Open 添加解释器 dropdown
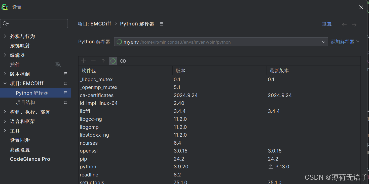The image size is (369, 184). click(345, 42)
